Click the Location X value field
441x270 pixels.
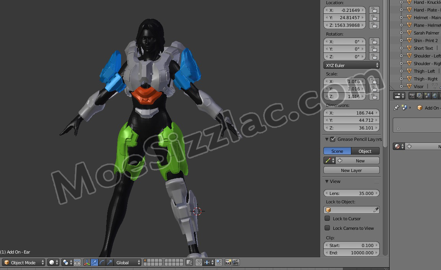pos(344,10)
